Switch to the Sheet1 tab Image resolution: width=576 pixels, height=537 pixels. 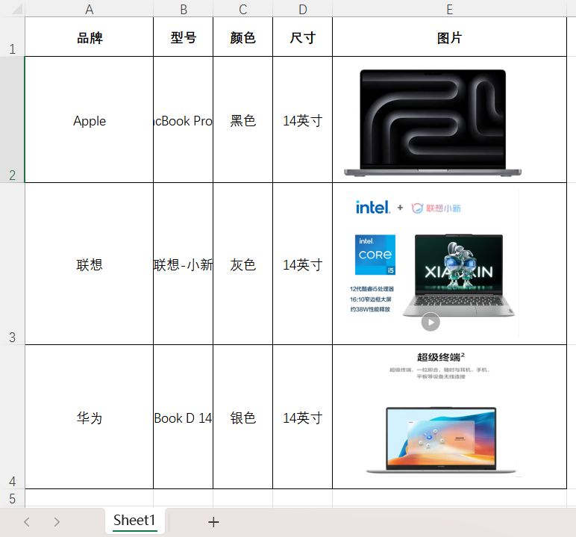(x=134, y=521)
